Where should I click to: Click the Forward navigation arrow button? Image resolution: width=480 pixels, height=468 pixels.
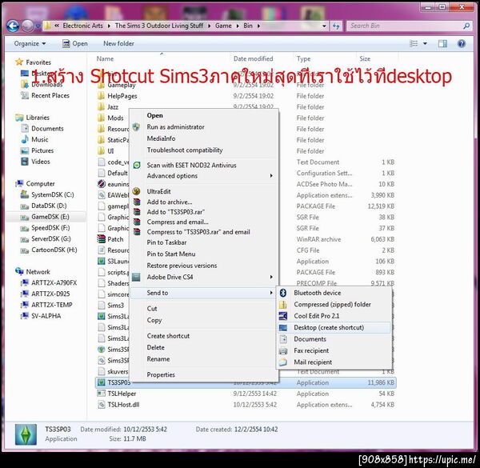pos(27,26)
